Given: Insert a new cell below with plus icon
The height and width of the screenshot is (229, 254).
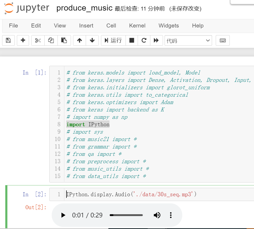Looking at the screenshot, I should coord(23,40).
